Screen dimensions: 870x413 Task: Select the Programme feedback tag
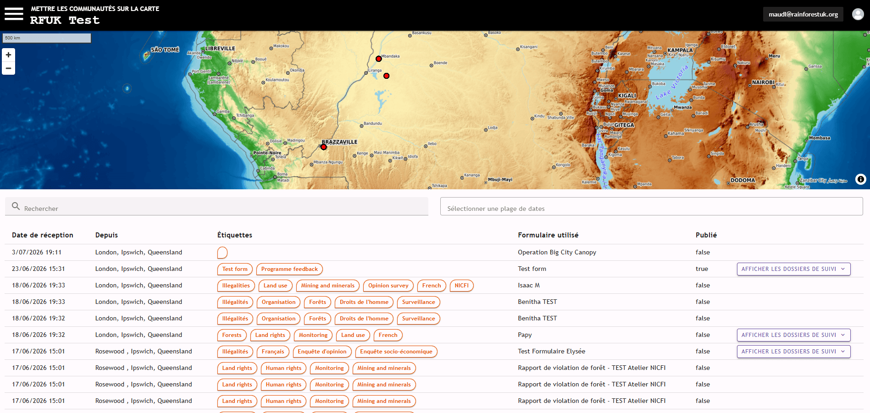click(289, 269)
